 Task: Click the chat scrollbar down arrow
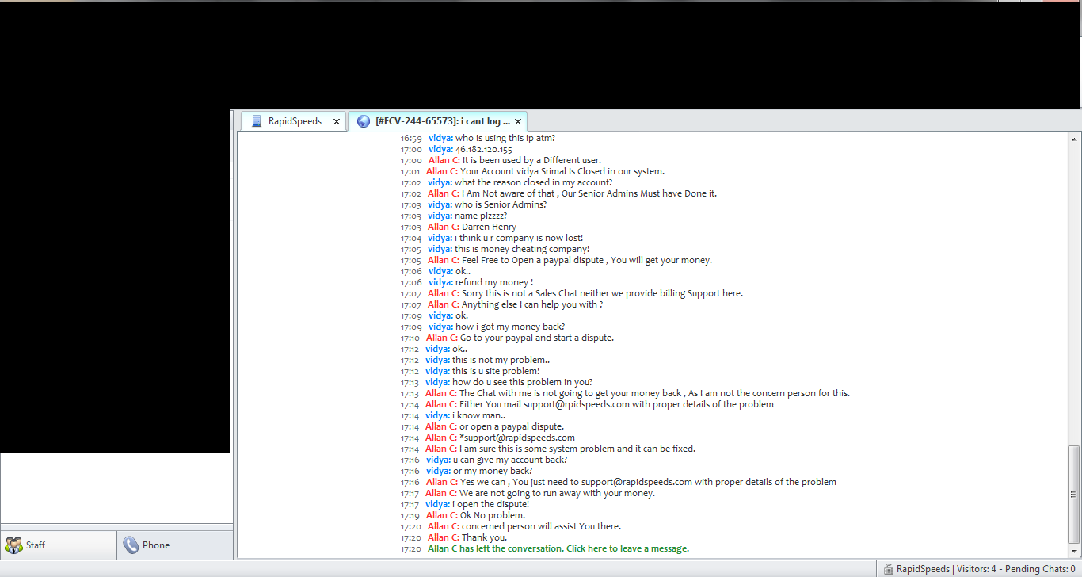(x=1074, y=552)
